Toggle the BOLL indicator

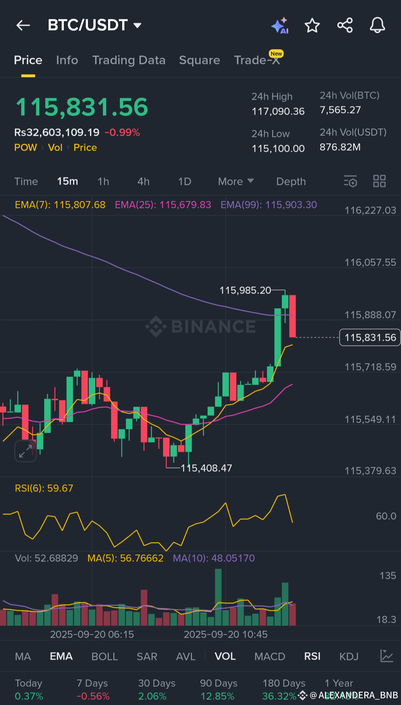[x=105, y=657]
